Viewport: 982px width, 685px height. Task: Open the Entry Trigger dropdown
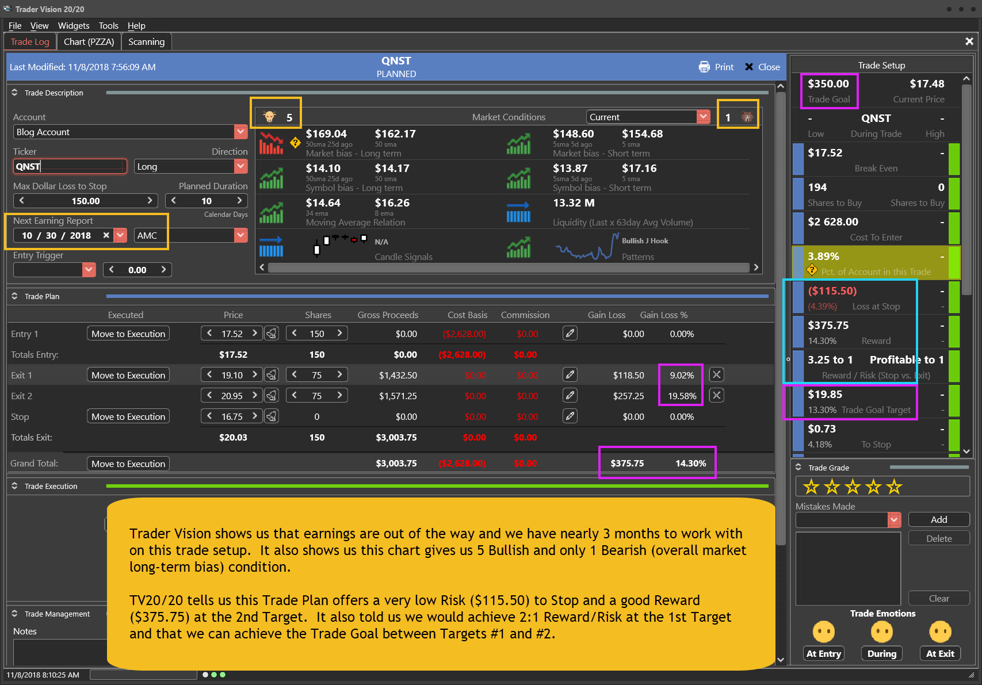pos(89,270)
